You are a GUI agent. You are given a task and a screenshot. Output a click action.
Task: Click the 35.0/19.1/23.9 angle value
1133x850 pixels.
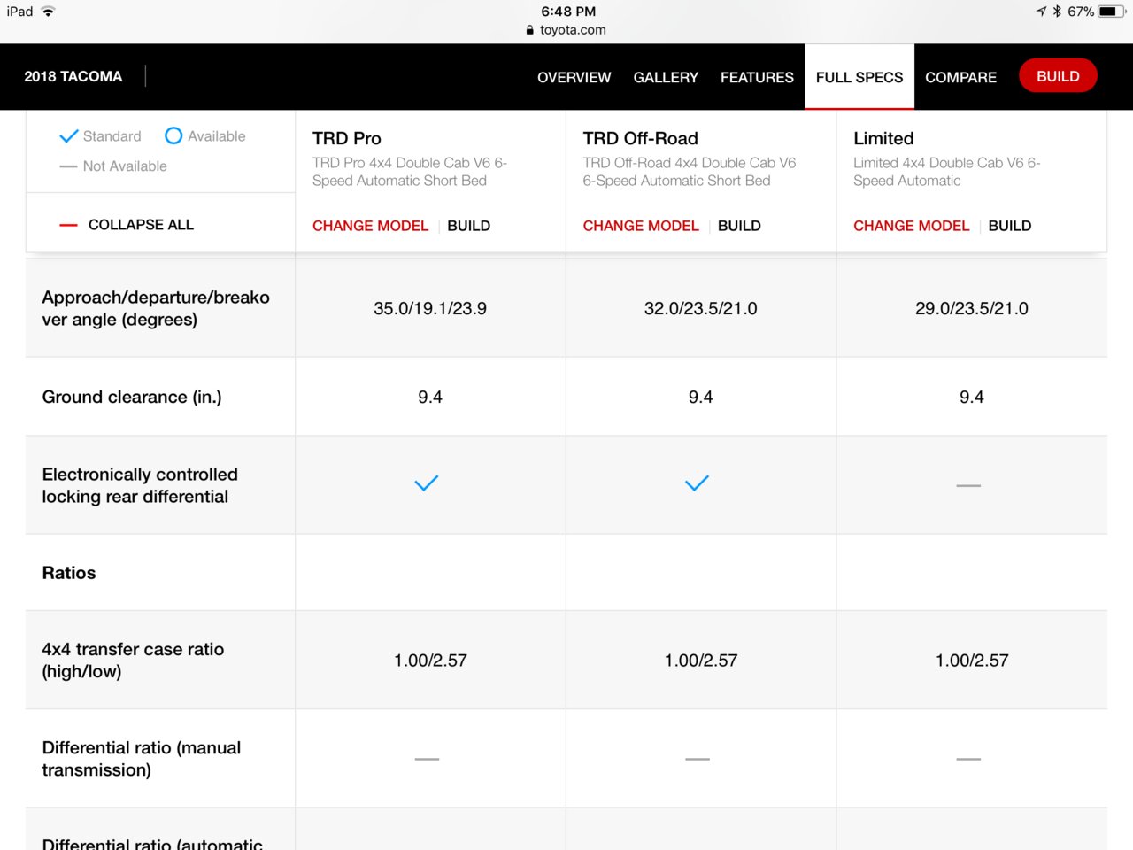430,309
